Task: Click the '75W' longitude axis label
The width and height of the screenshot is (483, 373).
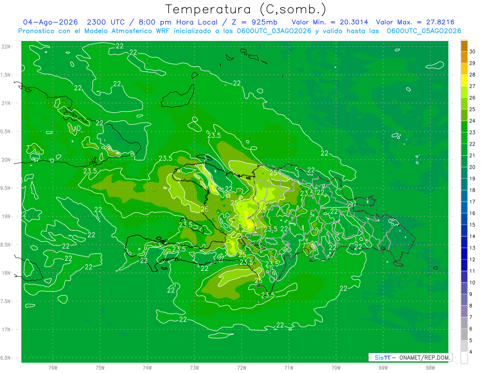Action: [x=100, y=368]
